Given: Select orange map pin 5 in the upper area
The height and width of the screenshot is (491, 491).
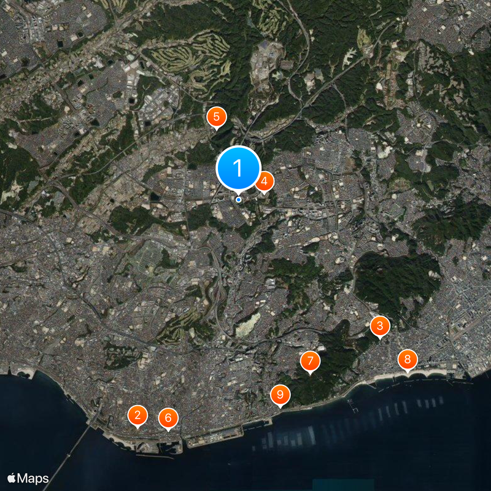Looking at the screenshot, I should [x=217, y=115].
